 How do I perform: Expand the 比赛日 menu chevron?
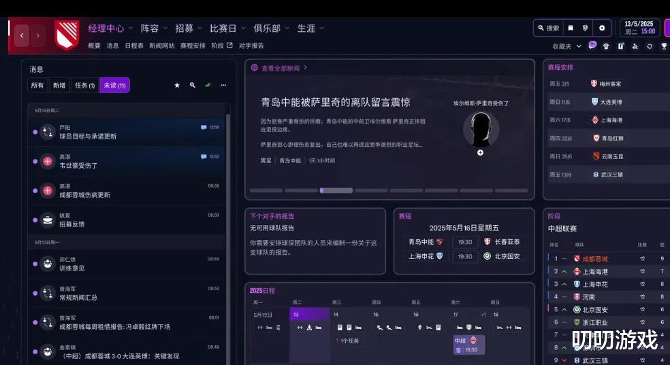[243, 29]
